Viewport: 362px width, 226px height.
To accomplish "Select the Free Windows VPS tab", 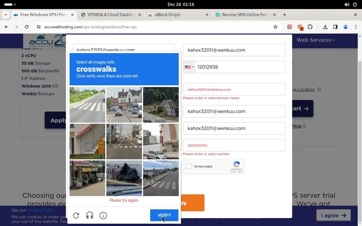I will (44, 15).
